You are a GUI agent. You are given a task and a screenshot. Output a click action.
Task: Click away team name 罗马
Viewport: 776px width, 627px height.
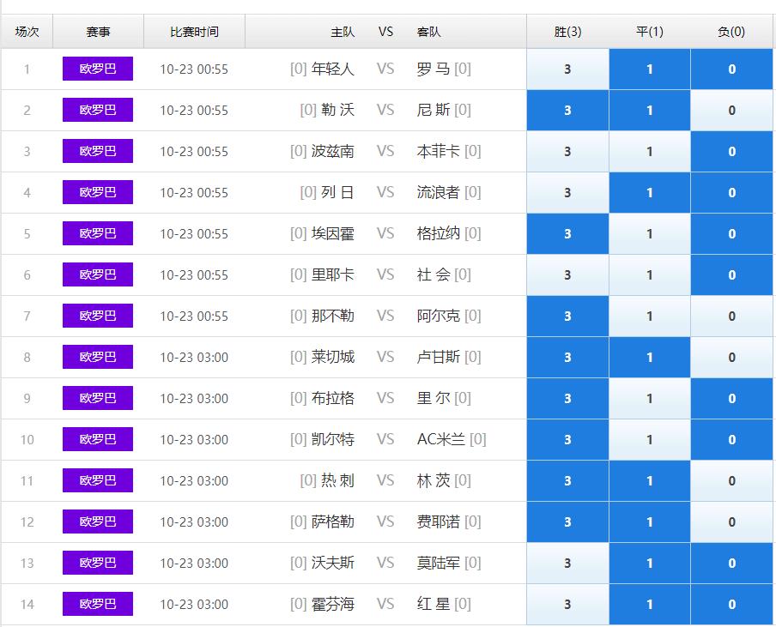433,69
